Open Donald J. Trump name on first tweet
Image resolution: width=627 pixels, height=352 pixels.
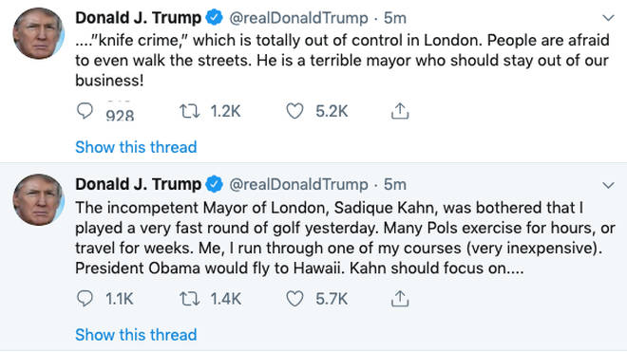click(139, 18)
